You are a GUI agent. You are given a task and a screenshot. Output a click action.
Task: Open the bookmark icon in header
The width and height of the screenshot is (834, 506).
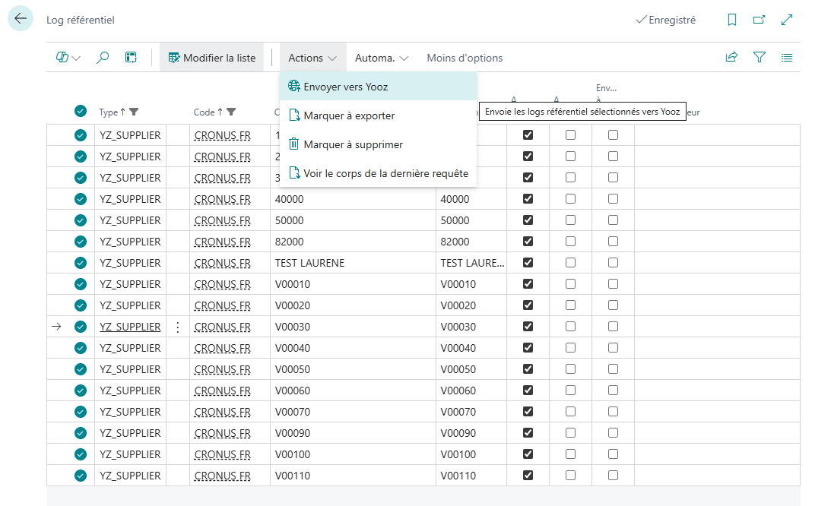[x=731, y=21]
